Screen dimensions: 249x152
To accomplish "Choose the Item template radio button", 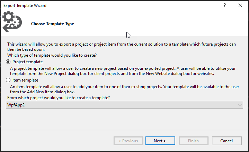I will coord(8,80).
